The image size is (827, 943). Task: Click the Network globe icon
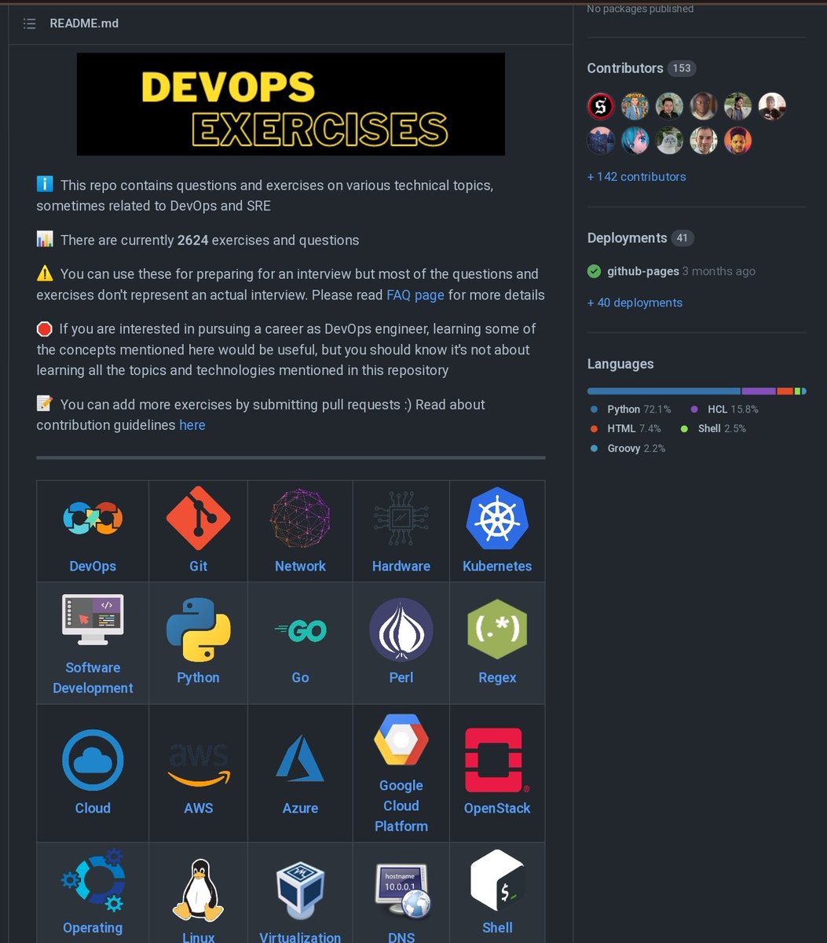coord(300,518)
